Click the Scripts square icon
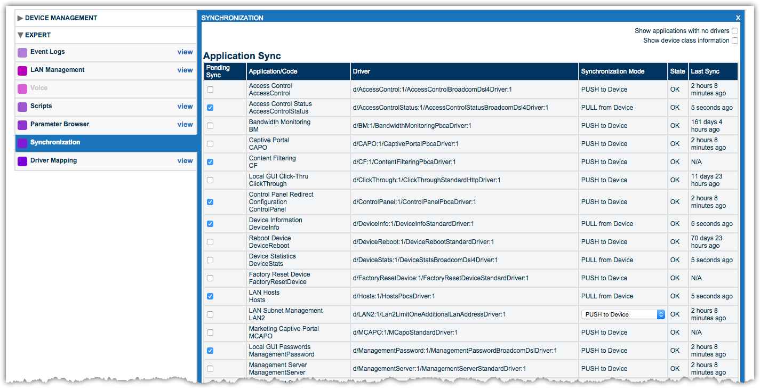The image size is (760, 389). [x=22, y=107]
